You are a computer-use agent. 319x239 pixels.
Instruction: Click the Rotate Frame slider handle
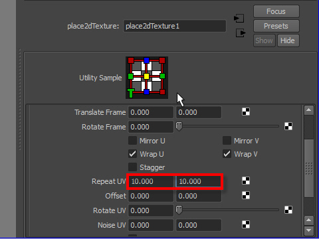pyautogui.click(x=179, y=127)
